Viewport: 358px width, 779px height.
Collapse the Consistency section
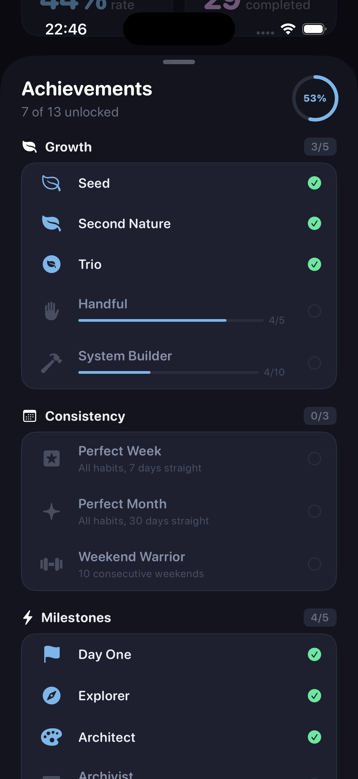click(x=85, y=416)
